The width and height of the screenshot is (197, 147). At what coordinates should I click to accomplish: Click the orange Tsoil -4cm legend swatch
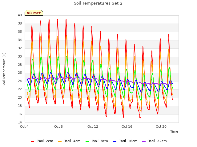[60, 141]
